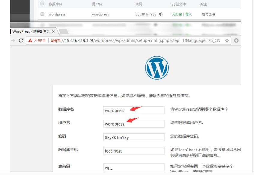Click the 数据库名 input field

click(134, 110)
